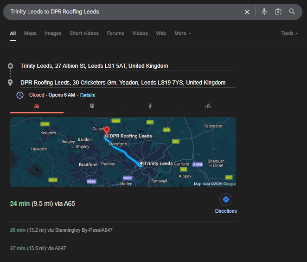
Task: Open the Tools dropdown
Action: (289, 33)
